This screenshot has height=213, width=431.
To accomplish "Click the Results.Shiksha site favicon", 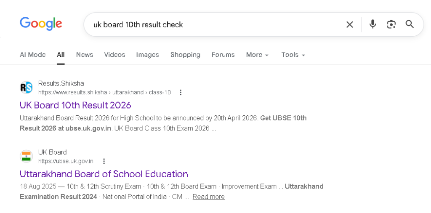I will [x=26, y=88].
